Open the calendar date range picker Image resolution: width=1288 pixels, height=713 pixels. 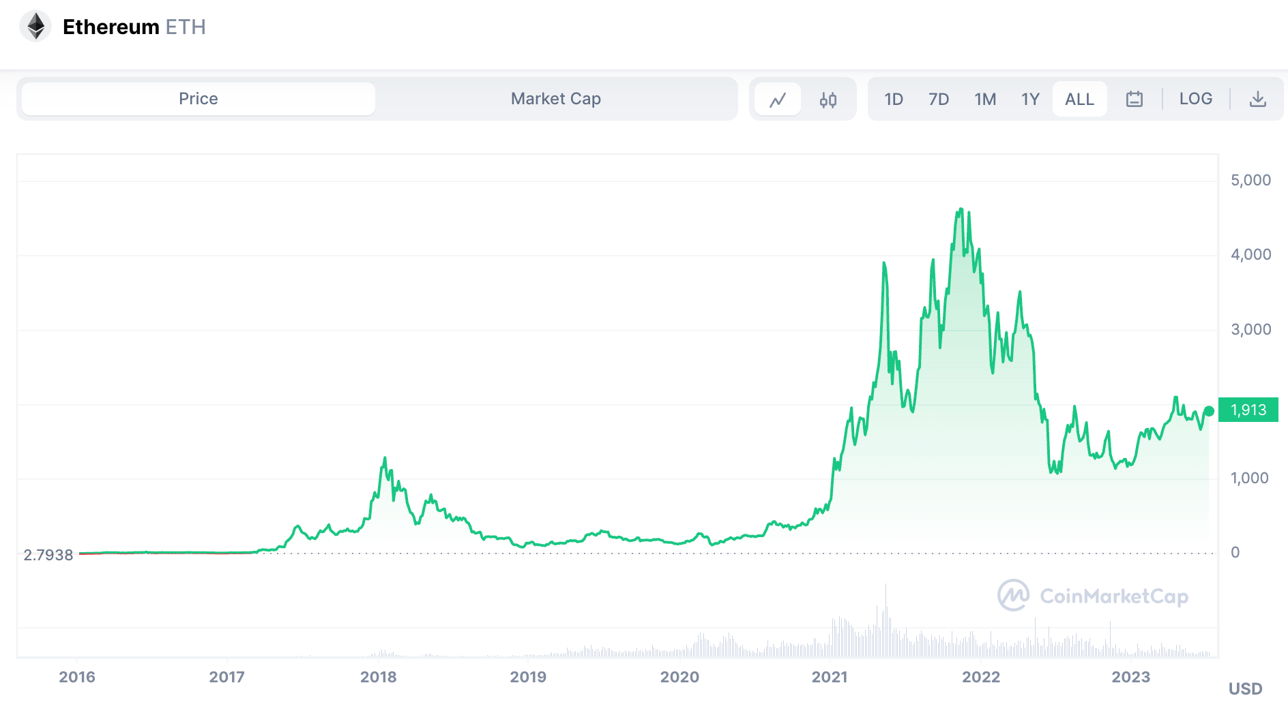tap(1135, 99)
